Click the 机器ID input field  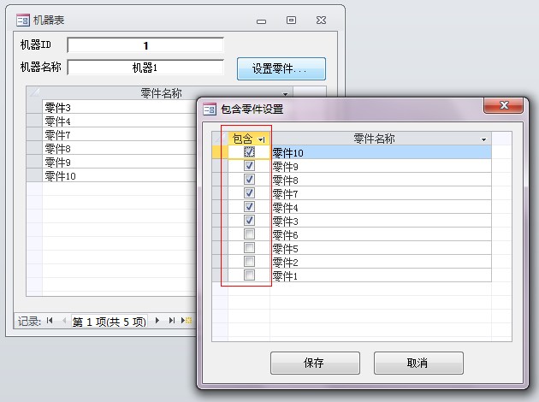tap(145, 45)
